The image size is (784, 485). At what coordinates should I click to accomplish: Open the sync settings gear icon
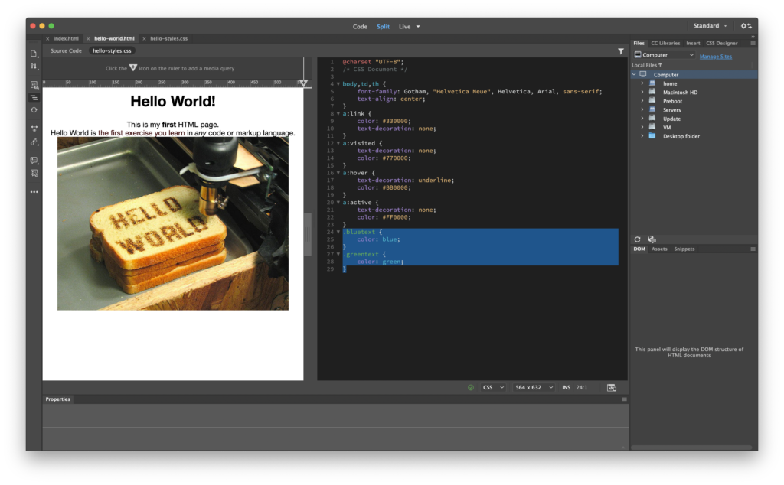(x=745, y=26)
